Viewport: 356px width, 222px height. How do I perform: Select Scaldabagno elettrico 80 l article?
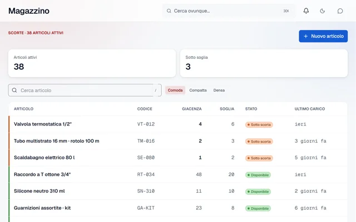pyautogui.click(x=44, y=158)
